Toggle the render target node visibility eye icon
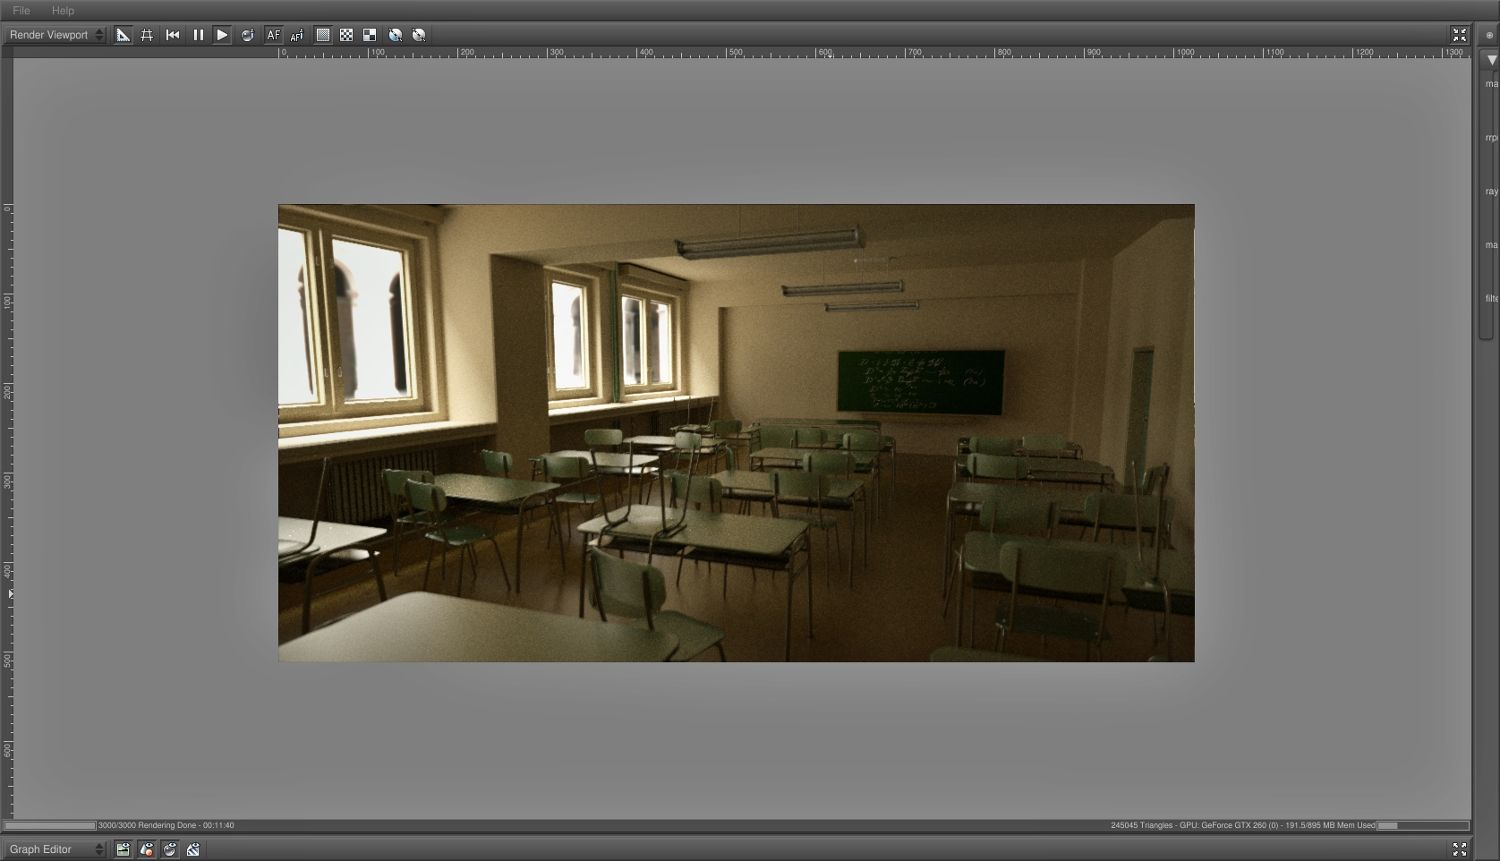This screenshot has width=1500, height=861. coord(123,849)
